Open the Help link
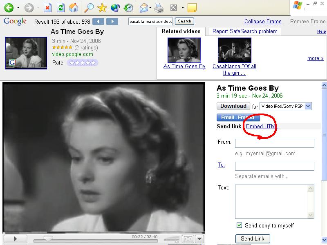 coord(322,31)
